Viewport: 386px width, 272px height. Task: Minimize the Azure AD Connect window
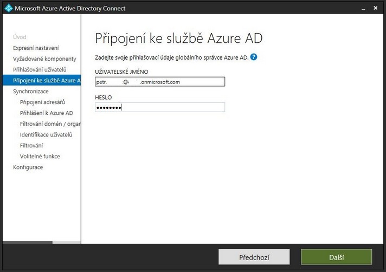pyautogui.click(x=363, y=8)
